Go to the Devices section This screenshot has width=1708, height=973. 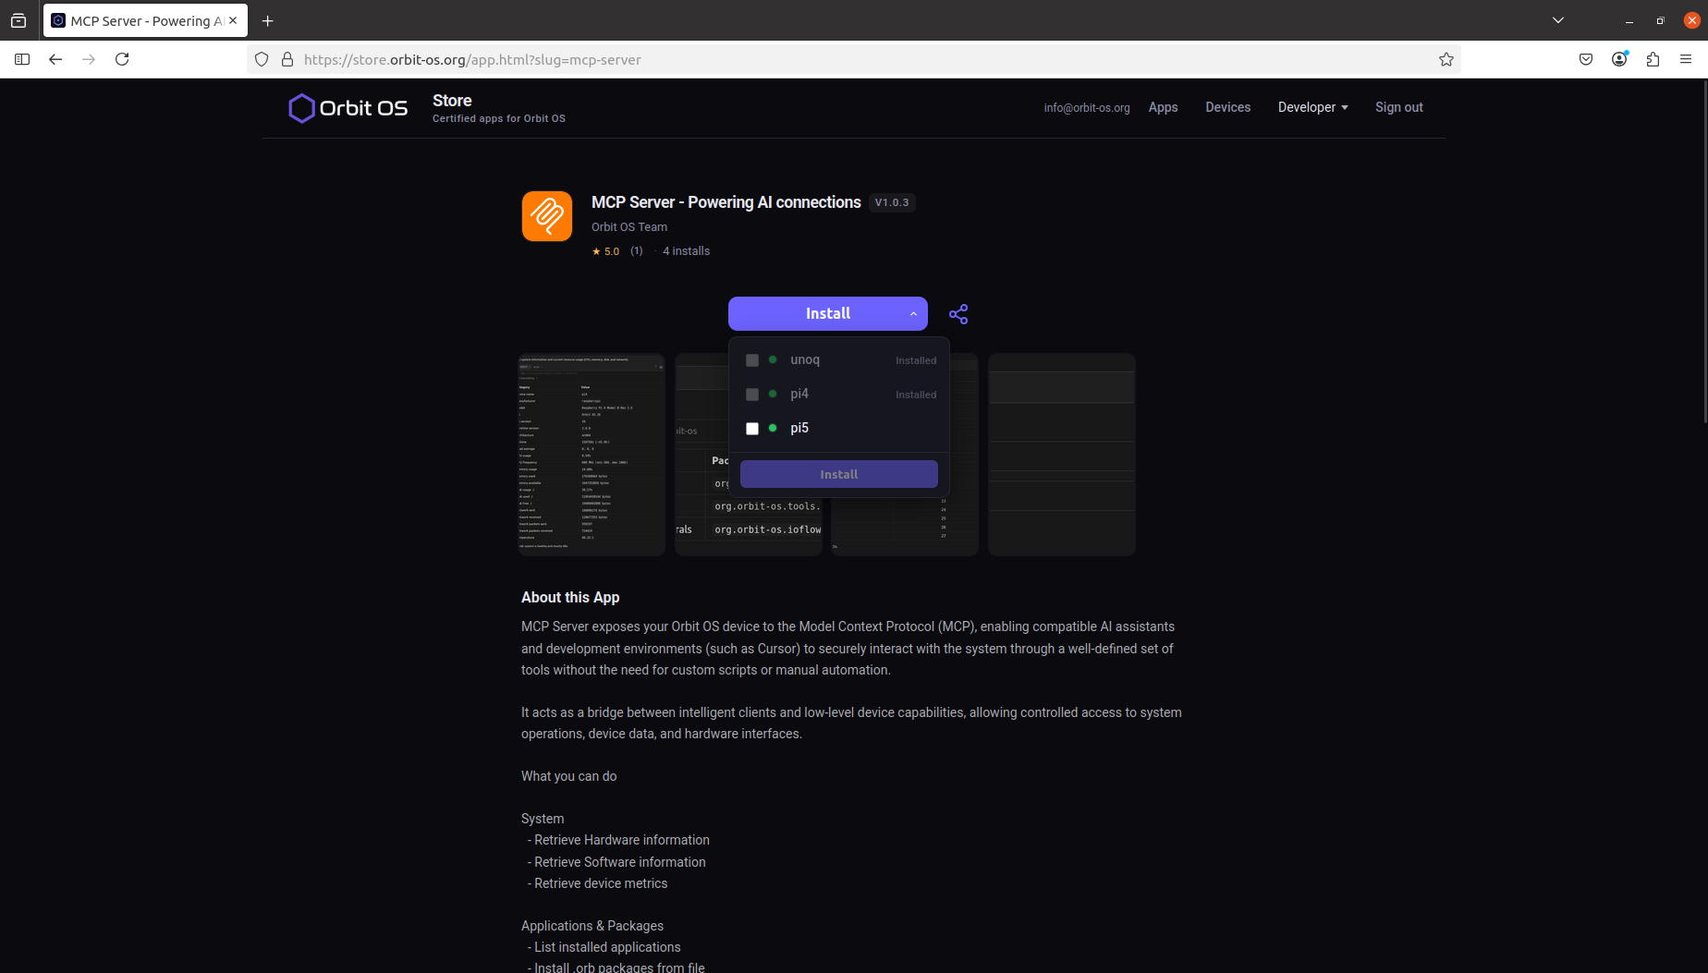coord(1227,107)
